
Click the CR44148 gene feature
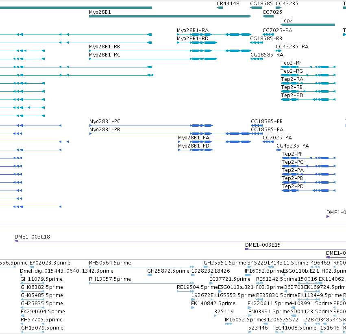click(220, 8)
